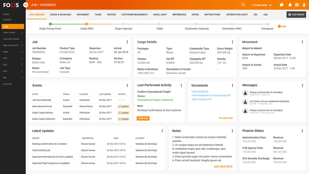Viewport: 309px width, 174px height.
Task: Go to the References tab
Action: pos(179,15)
